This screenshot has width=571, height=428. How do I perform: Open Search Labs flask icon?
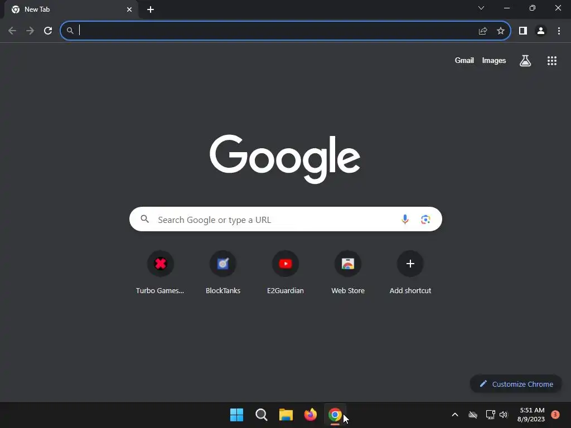tap(525, 60)
